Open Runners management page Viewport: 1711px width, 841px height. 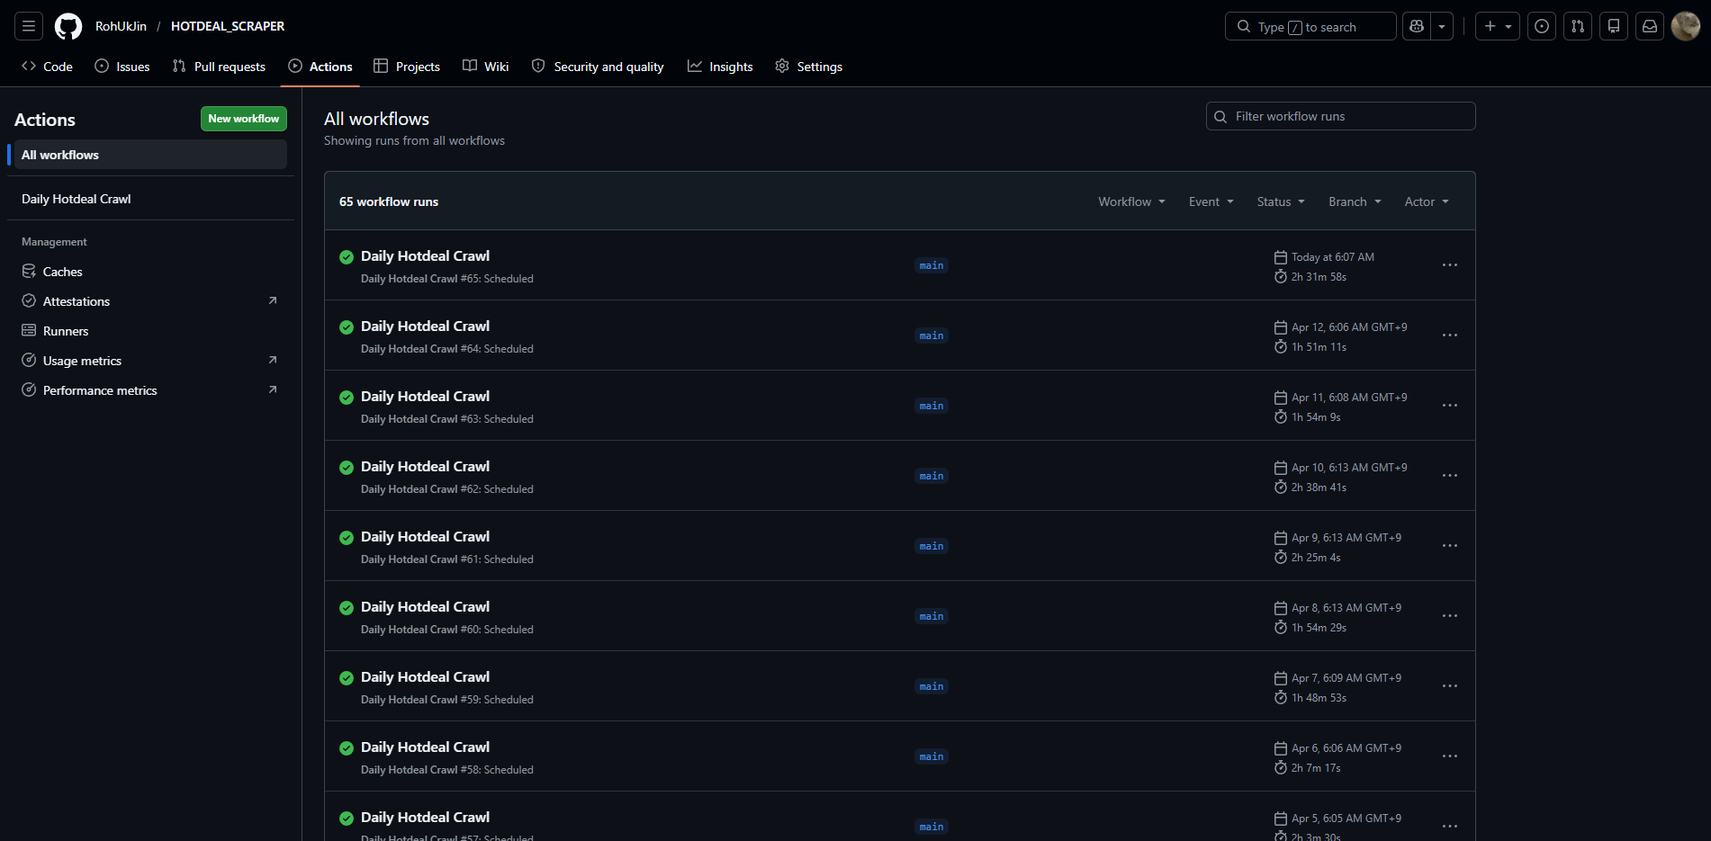[150, 331]
